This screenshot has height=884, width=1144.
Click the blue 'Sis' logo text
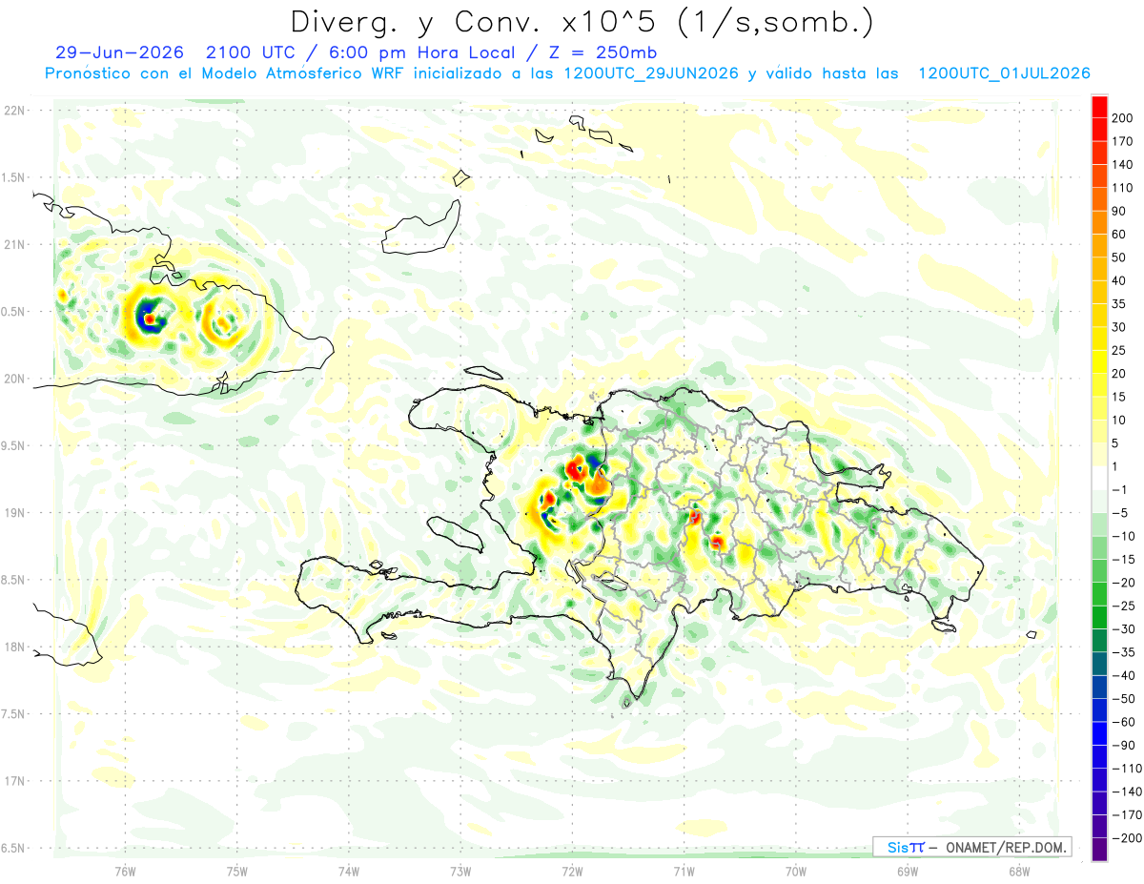pyautogui.click(x=898, y=847)
